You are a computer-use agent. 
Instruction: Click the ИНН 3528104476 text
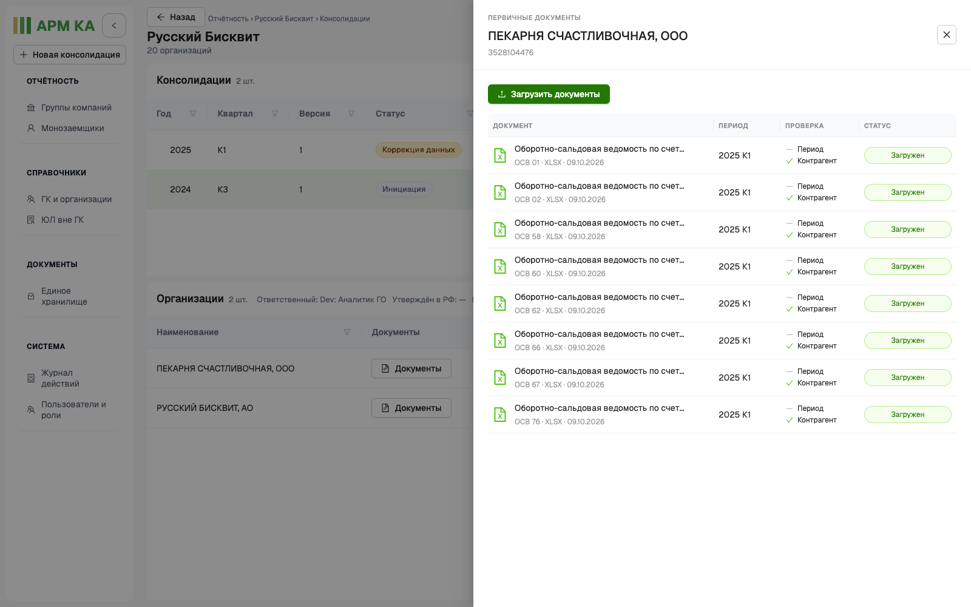tap(510, 53)
